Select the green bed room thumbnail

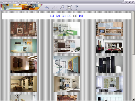coord(66,29)
